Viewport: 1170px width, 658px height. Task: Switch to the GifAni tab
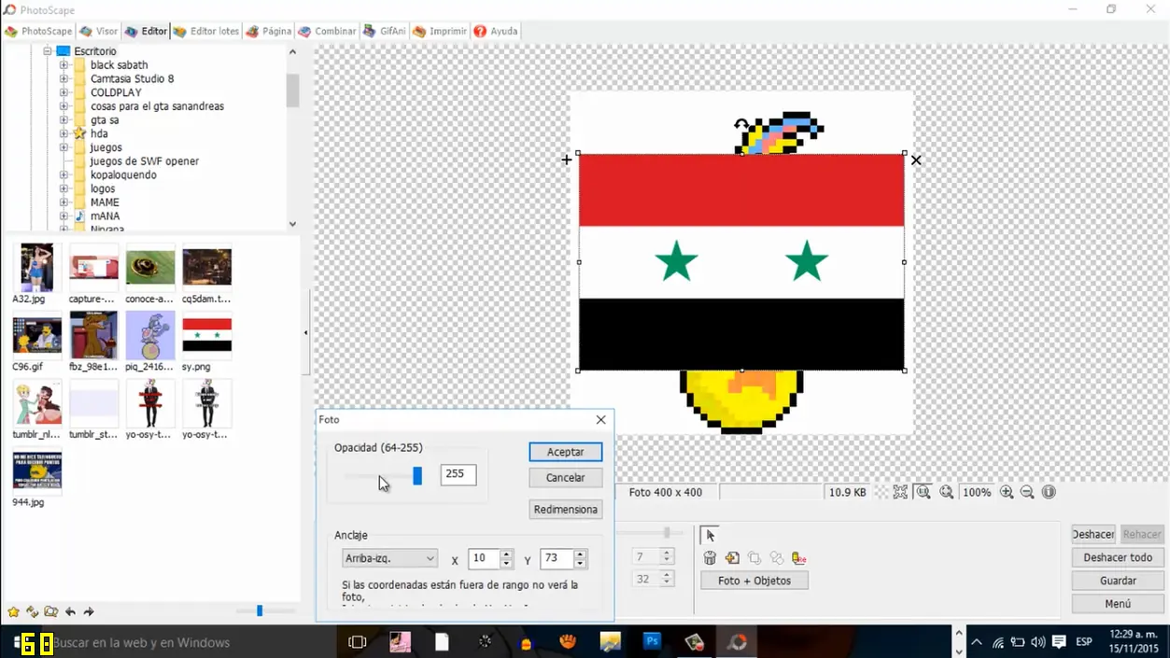click(x=384, y=31)
